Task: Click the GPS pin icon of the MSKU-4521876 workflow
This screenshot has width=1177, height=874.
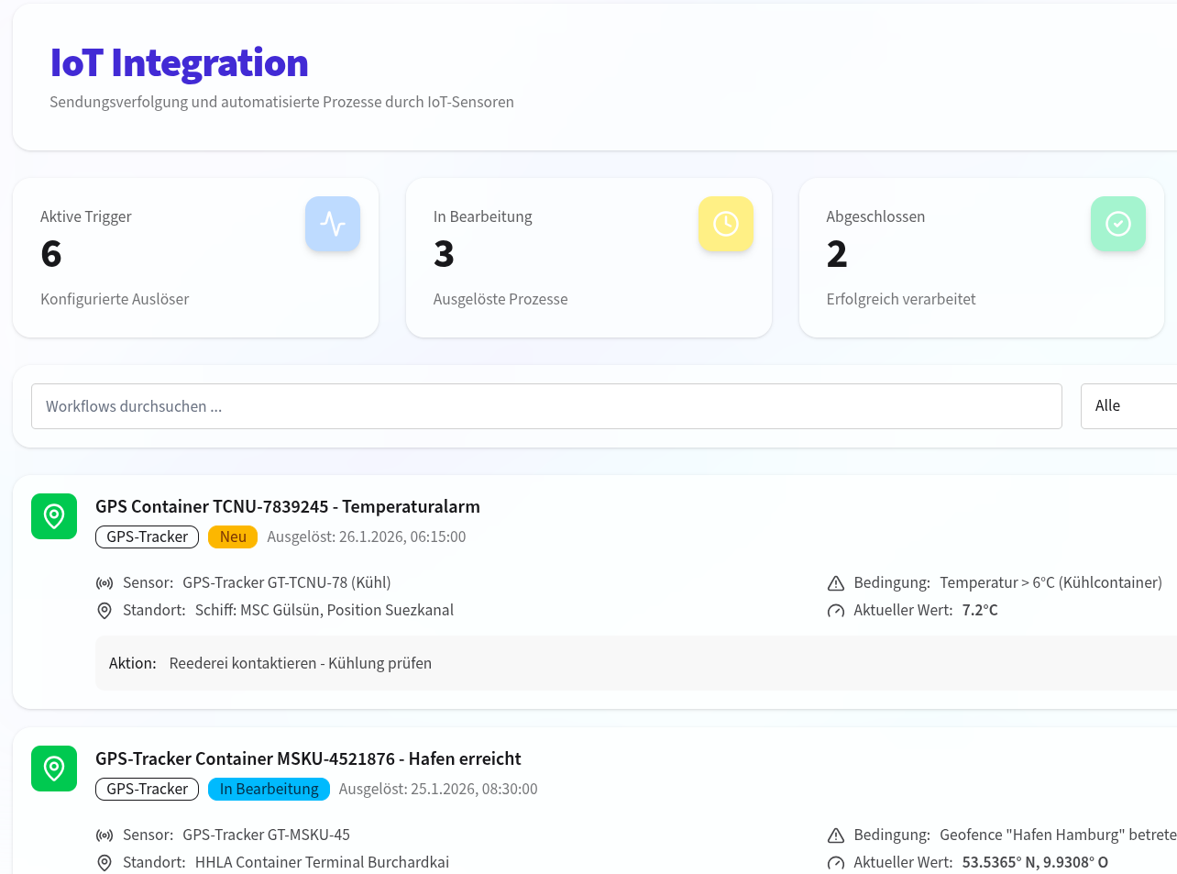Action: 53,769
